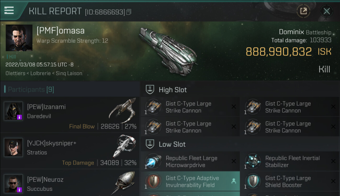340x196 pixels.
Task: Click the Succubus ship icon
Action: click(124, 183)
